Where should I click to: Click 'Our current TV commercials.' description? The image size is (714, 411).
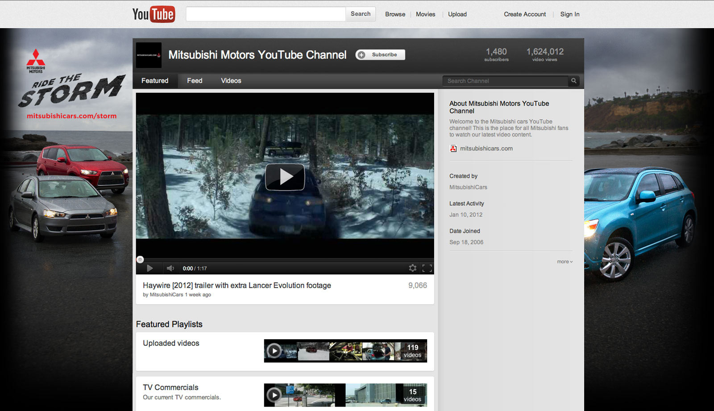pos(182,397)
